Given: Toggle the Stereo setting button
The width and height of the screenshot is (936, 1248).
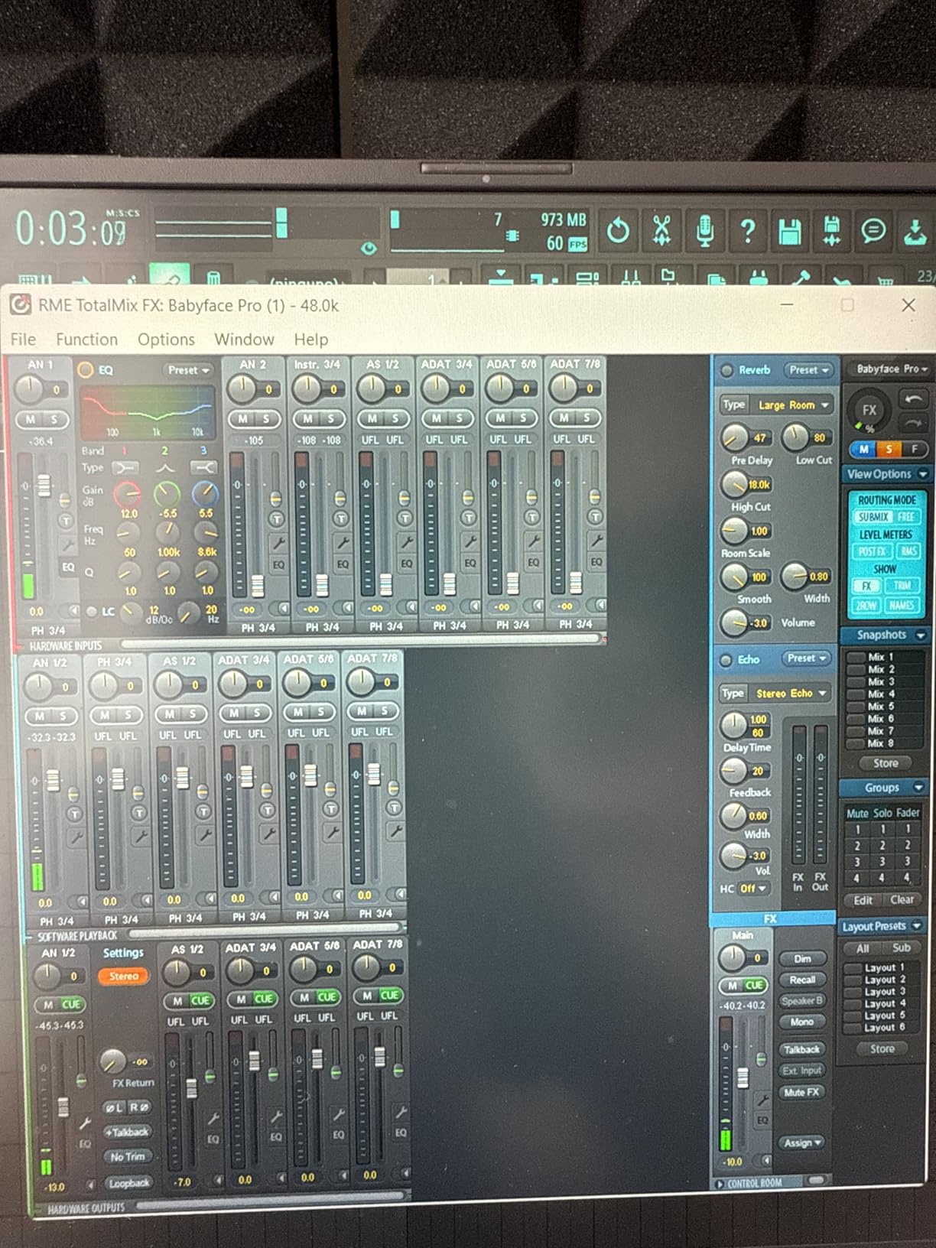Looking at the screenshot, I should [x=123, y=977].
